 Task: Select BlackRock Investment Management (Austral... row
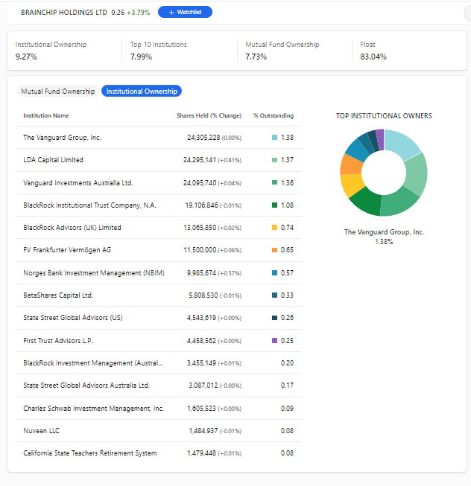click(93, 363)
